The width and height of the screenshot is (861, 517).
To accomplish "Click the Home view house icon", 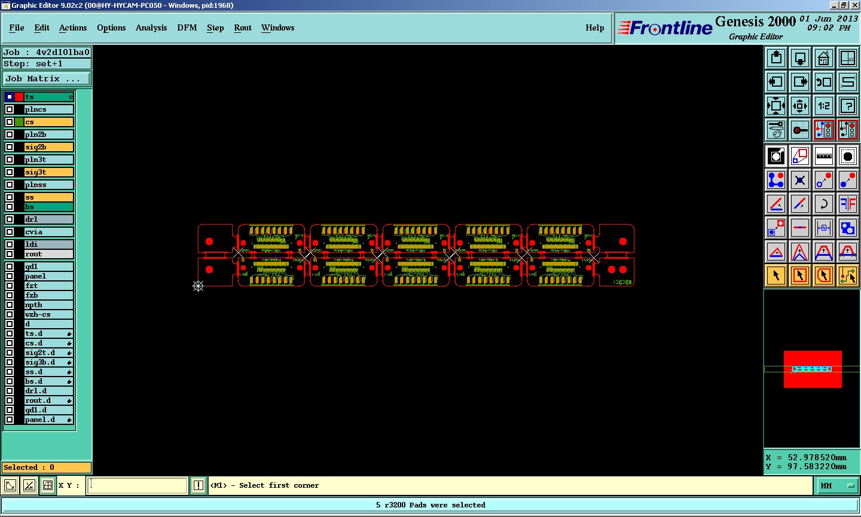I will coord(824,58).
